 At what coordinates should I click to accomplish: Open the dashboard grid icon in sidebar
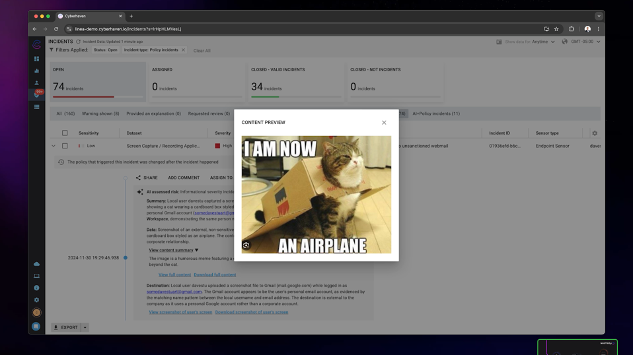tap(37, 59)
